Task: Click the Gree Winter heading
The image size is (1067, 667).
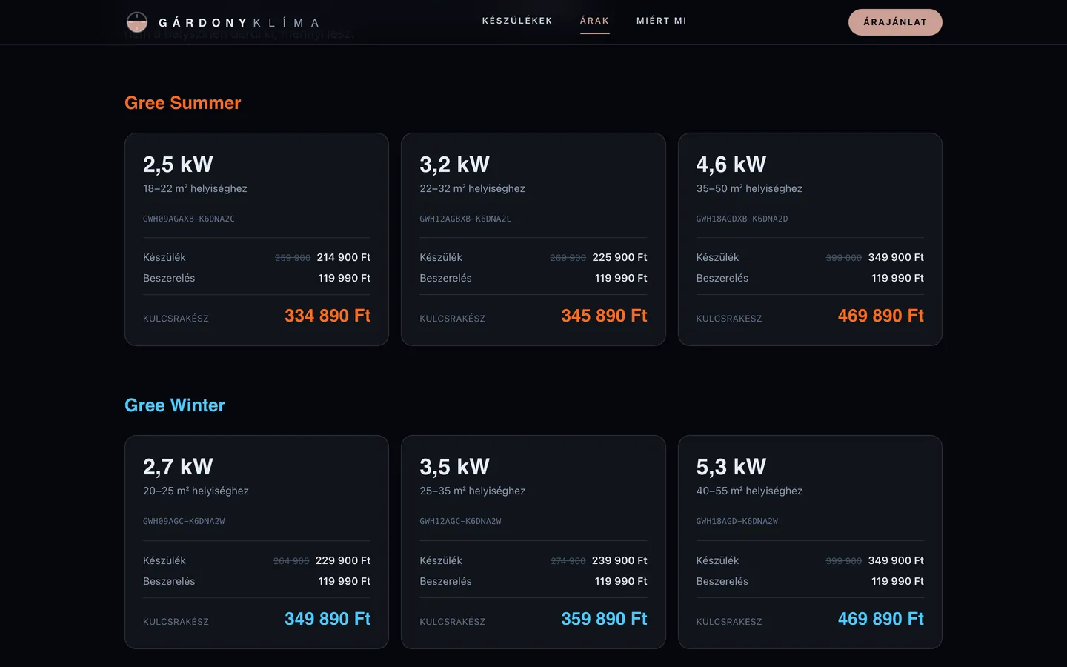Action: click(175, 405)
